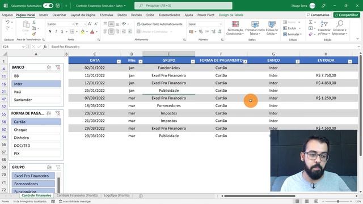Open font color red A

coord(92,32)
